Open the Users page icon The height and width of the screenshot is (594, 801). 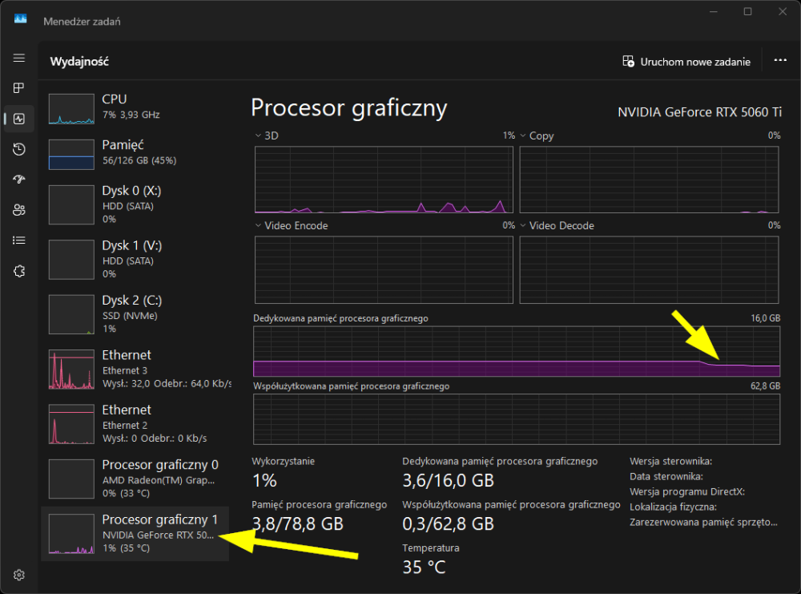click(19, 210)
